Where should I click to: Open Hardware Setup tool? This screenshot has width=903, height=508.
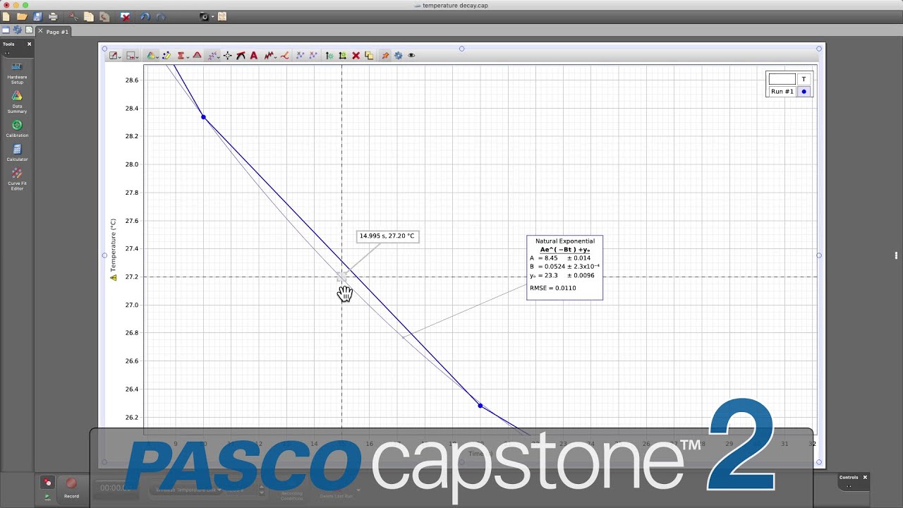point(17,73)
